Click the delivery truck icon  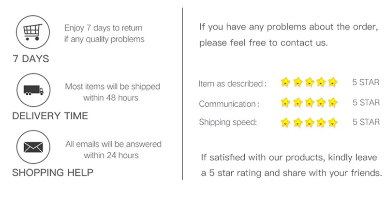tap(33, 90)
